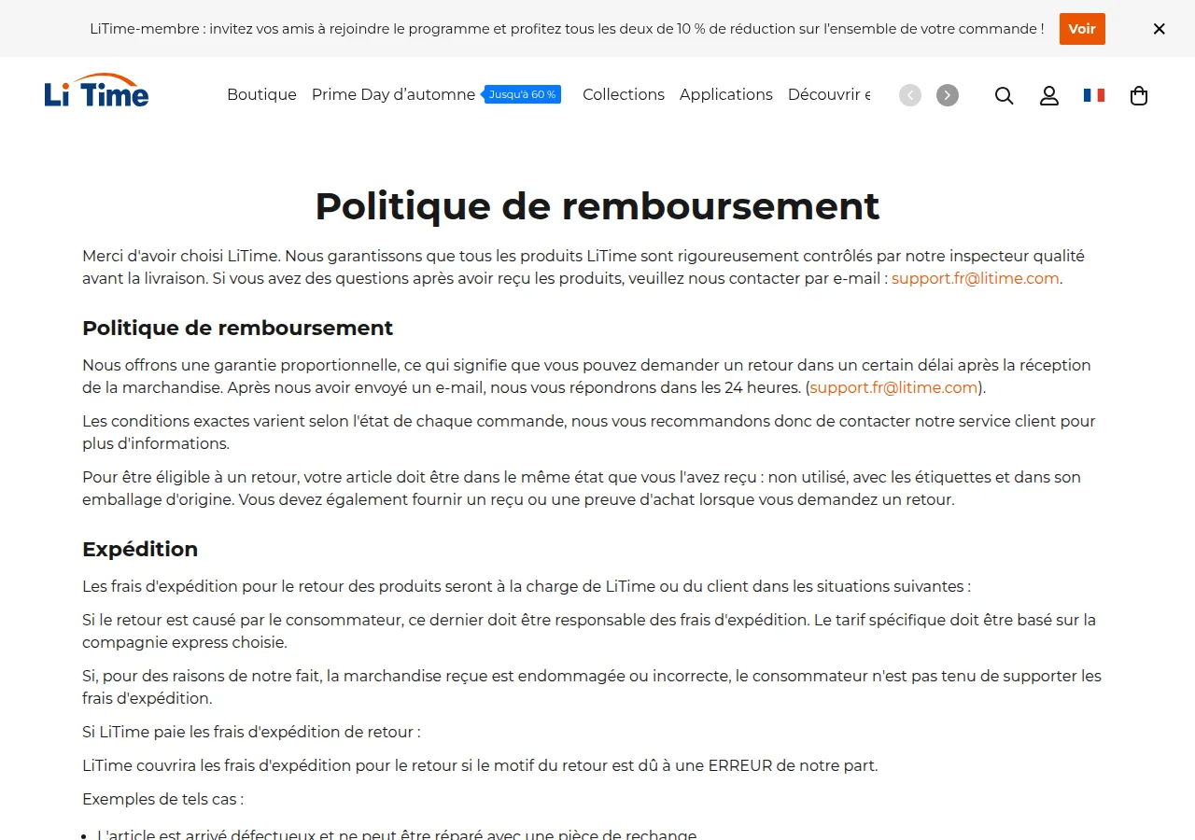Open the search icon in the header
This screenshot has height=840, width=1195.
point(1004,95)
